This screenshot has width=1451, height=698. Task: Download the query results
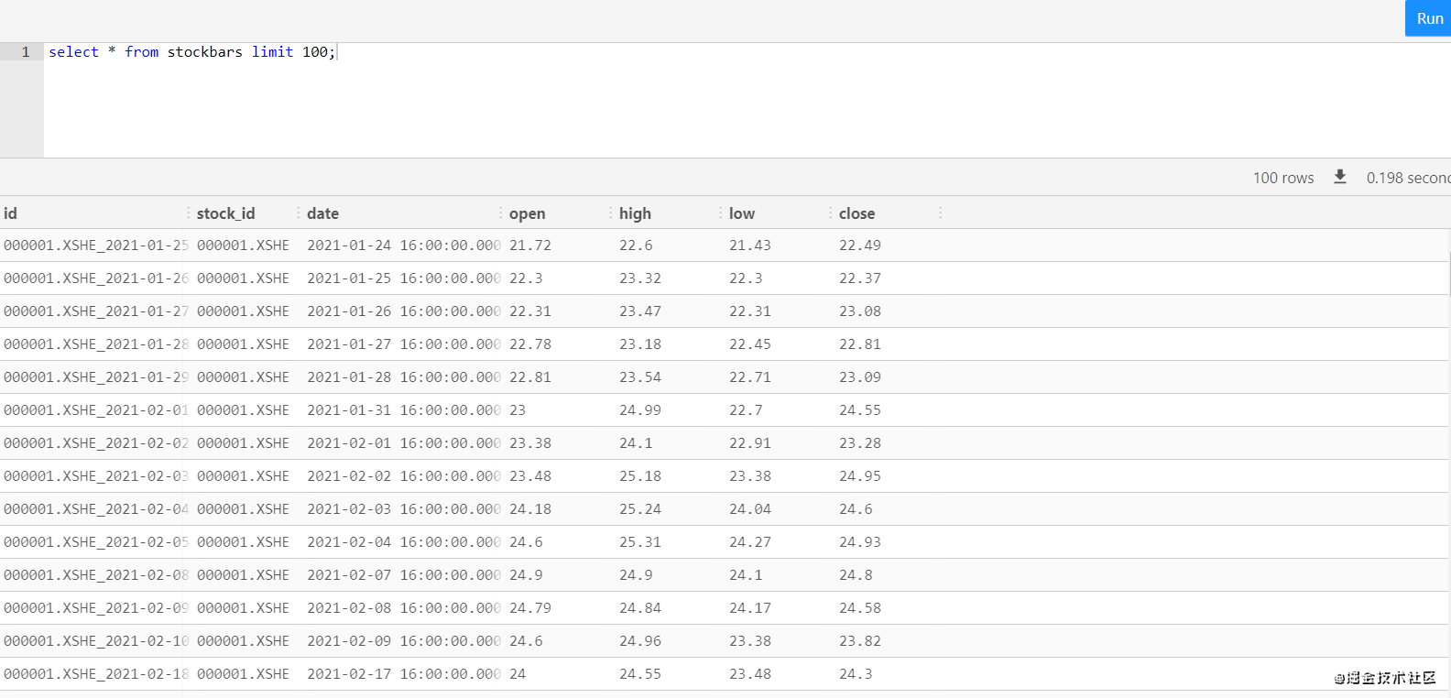[1340, 177]
